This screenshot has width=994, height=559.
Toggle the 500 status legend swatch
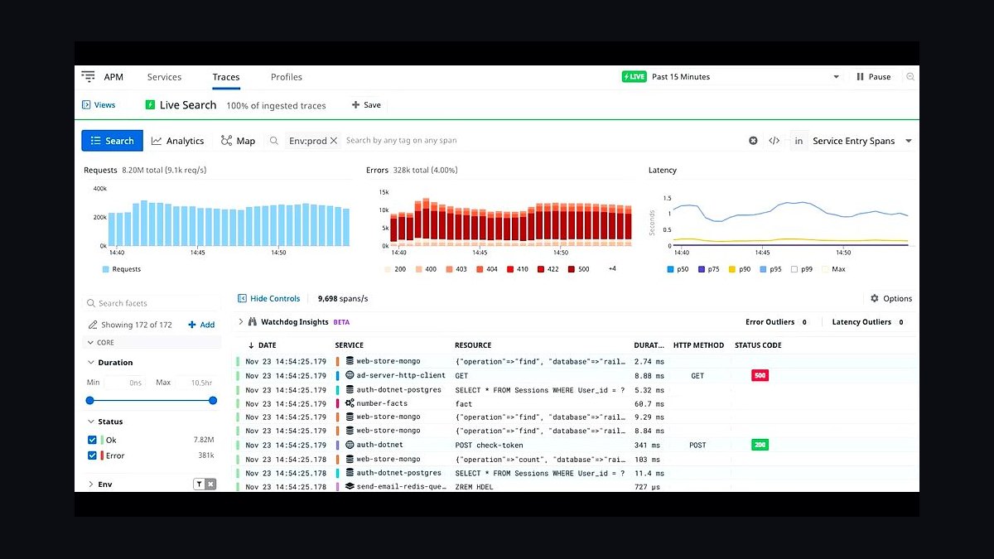[572, 269]
